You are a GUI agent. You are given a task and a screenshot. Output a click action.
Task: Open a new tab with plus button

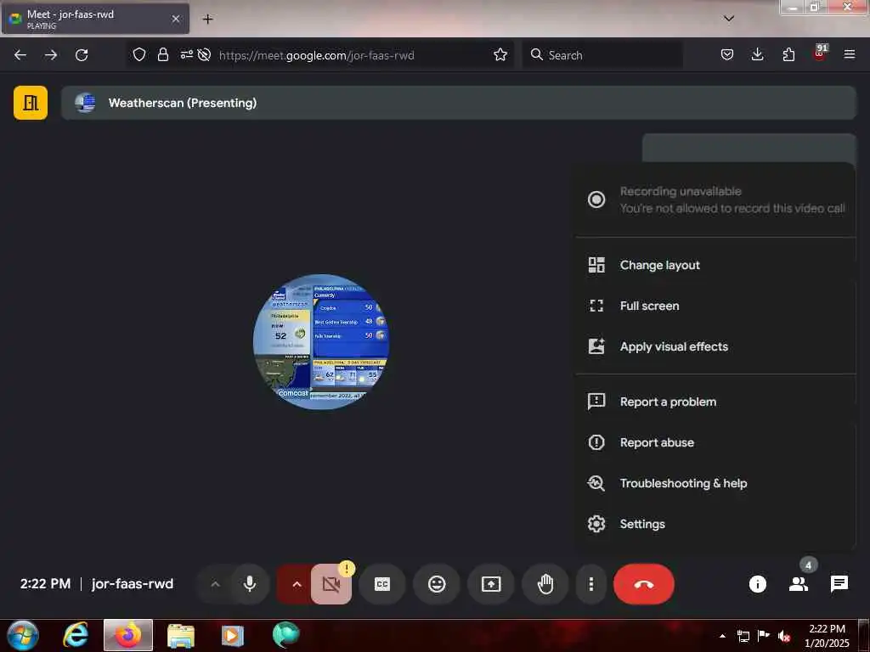tap(207, 19)
